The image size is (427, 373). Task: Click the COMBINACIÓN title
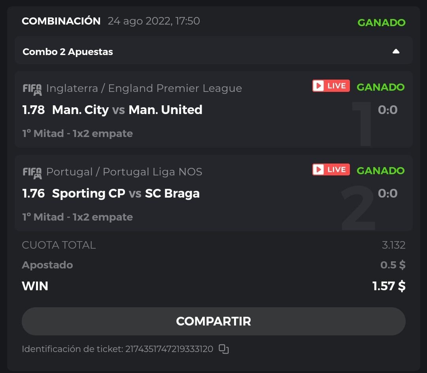click(x=61, y=21)
